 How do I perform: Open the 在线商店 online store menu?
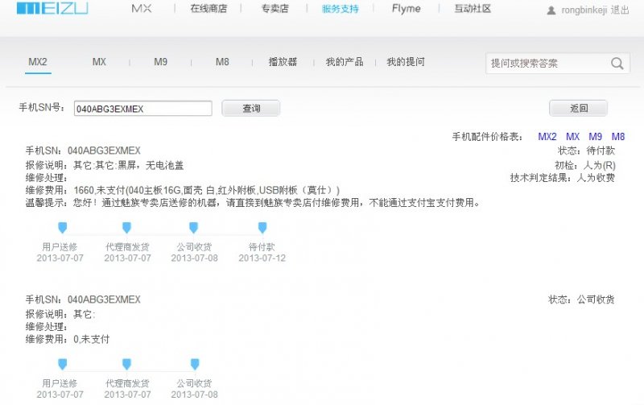(x=208, y=9)
